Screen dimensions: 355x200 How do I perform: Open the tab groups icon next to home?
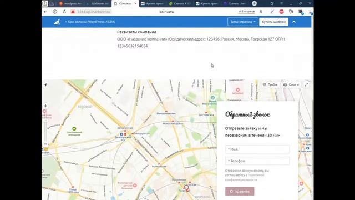point(52,3)
